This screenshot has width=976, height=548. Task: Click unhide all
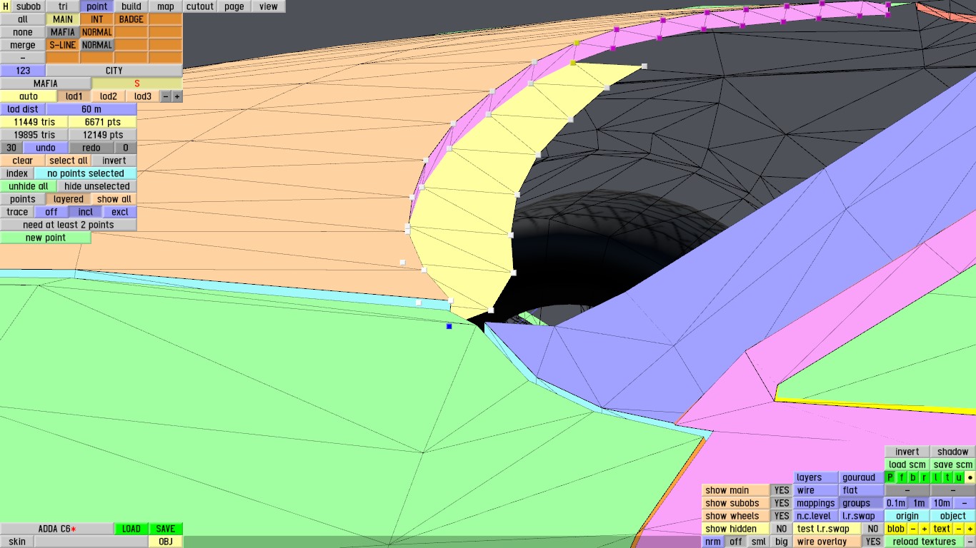click(29, 186)
